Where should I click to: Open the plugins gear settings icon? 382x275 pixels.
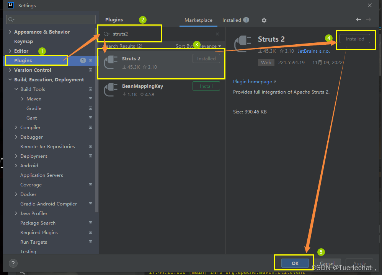click(264, 20)
